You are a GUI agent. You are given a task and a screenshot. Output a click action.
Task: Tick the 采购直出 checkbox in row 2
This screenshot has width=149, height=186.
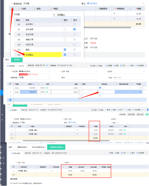tap(100, 92)
